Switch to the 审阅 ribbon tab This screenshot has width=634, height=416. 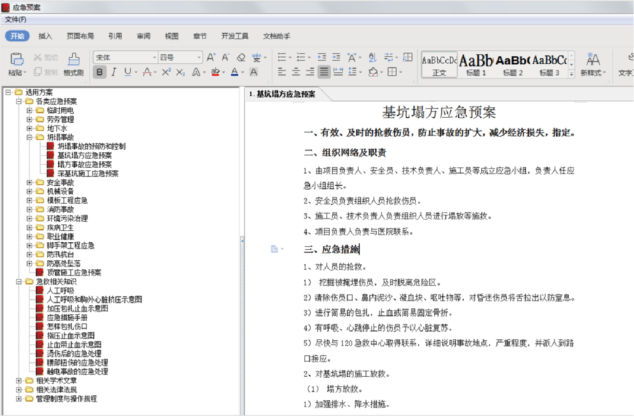tap(144, 36)
